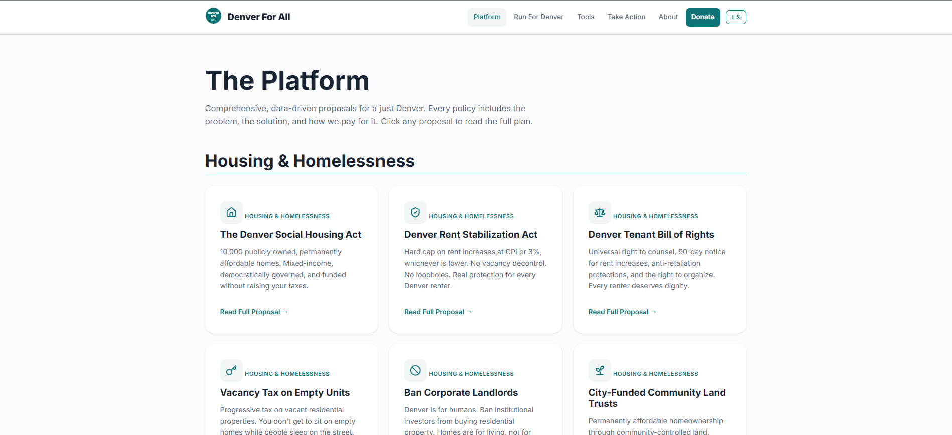Switch language to Spanish using the ES button

point(735,17)
